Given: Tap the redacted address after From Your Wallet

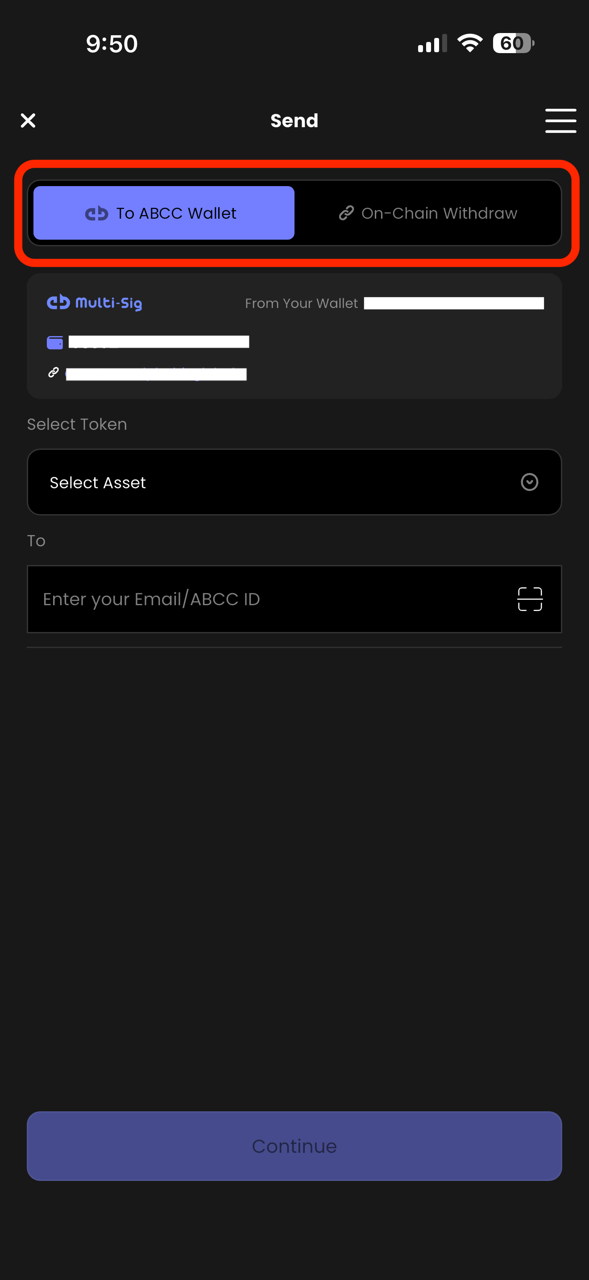Looking at the screenshot, I should pos(453,303).
